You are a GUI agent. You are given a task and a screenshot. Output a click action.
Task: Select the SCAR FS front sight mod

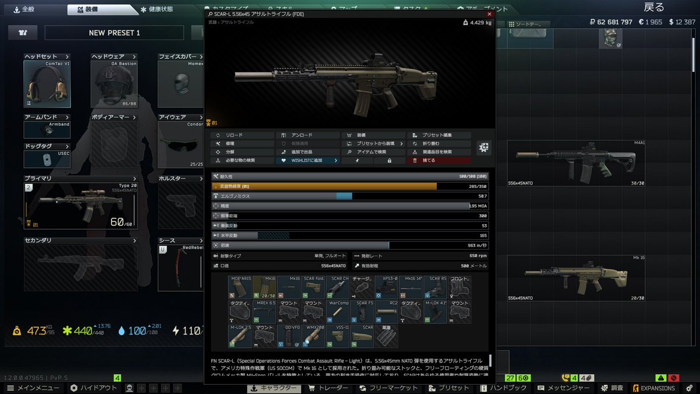point(362,312)
